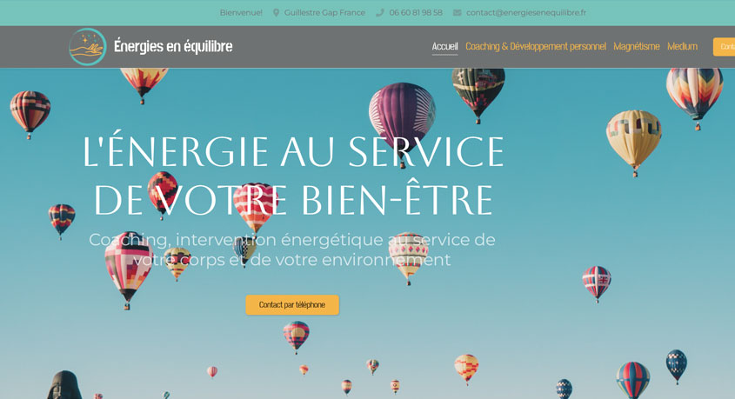735x399 pixels.
Task: Open Coaching & Développement personnel page
Action: coord(536,46)
